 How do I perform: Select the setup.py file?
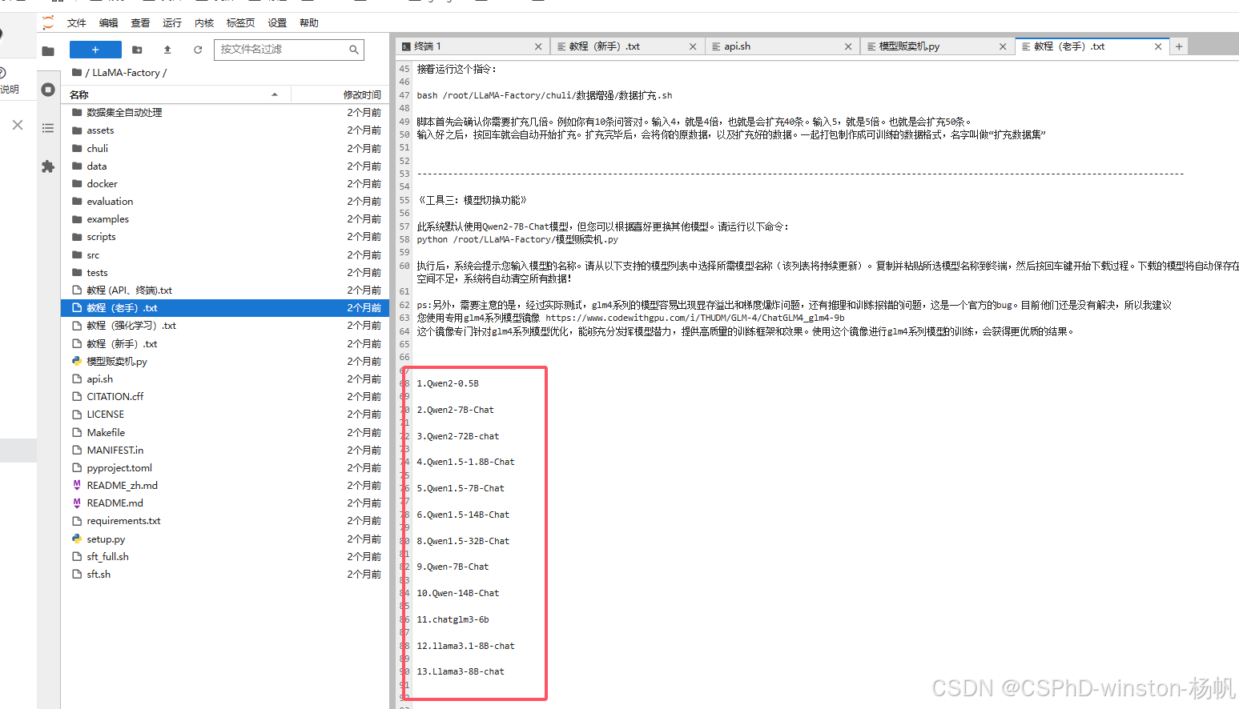click(x=225, y=539)
